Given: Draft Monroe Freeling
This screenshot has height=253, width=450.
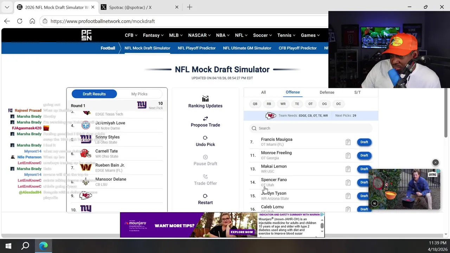Looking at the screenshot, I should click(x=364, y=155).
